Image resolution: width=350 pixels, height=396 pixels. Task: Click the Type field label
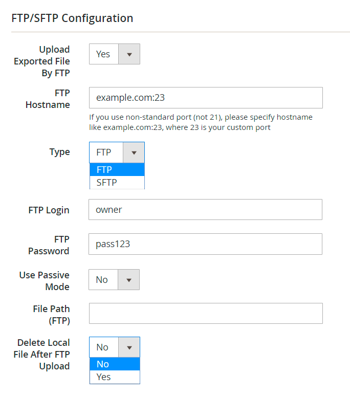click(59, 152)
